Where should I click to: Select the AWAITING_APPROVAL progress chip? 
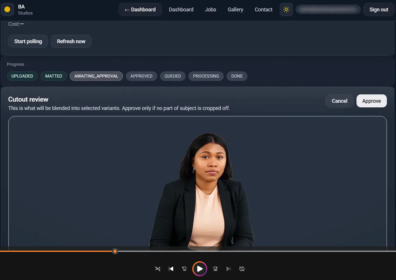point(96,76)
